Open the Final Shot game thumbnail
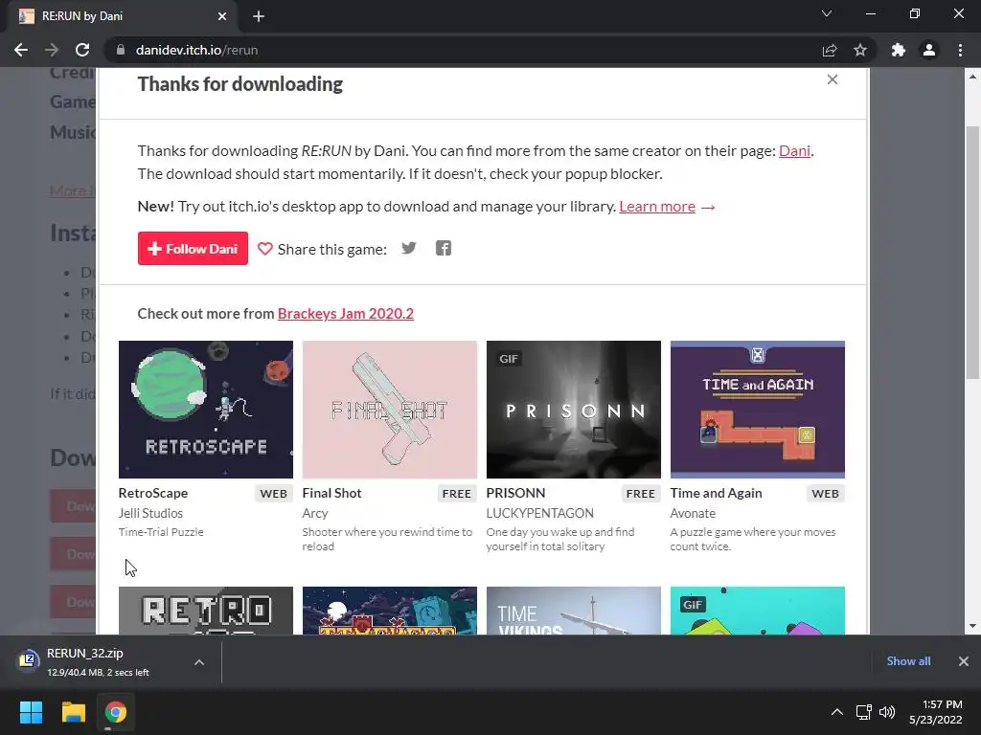981x735 pixels. point(390,410)
